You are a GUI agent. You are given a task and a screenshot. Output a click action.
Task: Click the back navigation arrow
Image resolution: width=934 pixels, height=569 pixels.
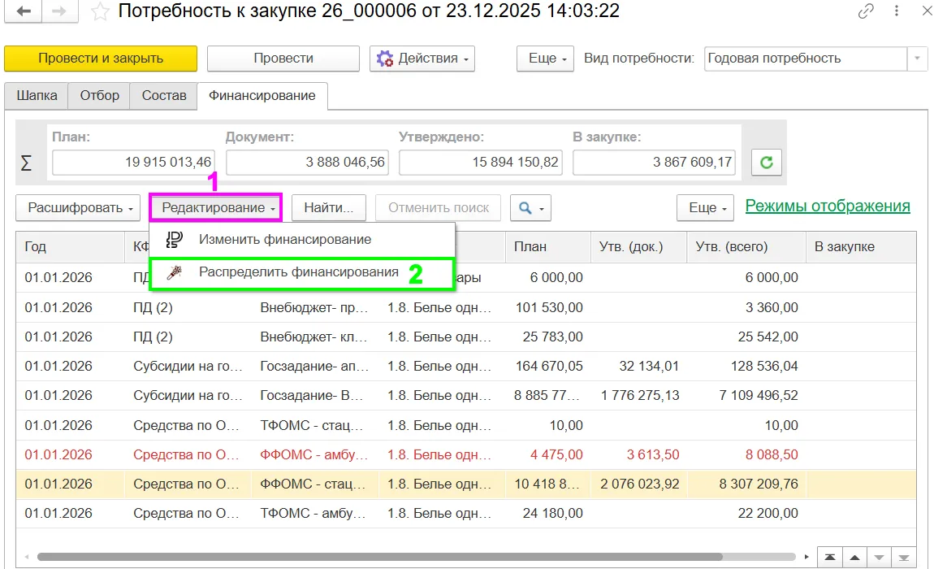pyautogui.click(x=24, y=11)
